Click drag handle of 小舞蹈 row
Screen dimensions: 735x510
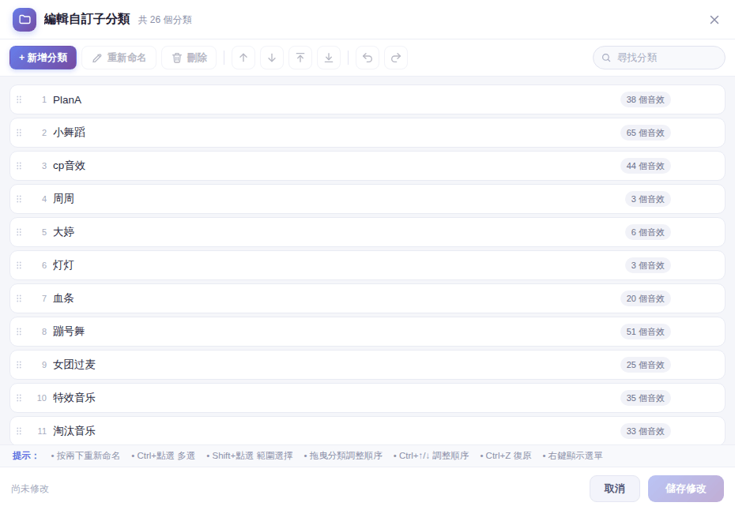pos(19,133)
